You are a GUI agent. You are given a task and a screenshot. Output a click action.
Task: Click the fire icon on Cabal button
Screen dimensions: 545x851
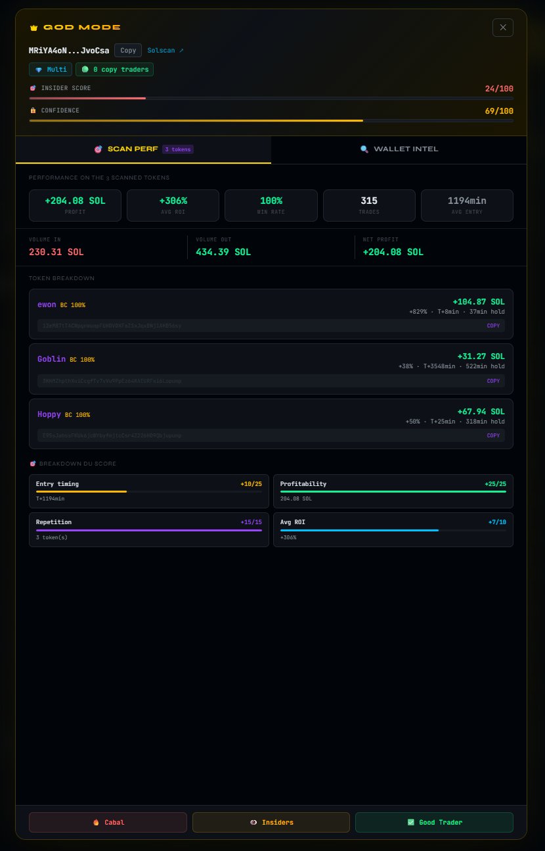pyautogui.click(x=96, y=822)
